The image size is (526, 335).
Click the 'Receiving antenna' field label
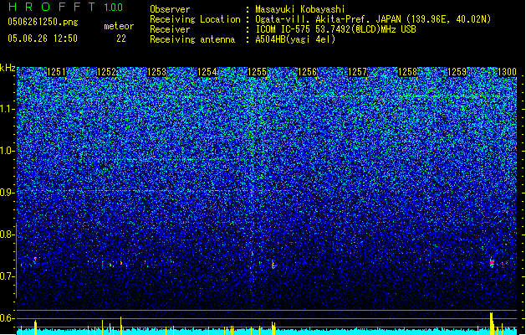[192, 39]
